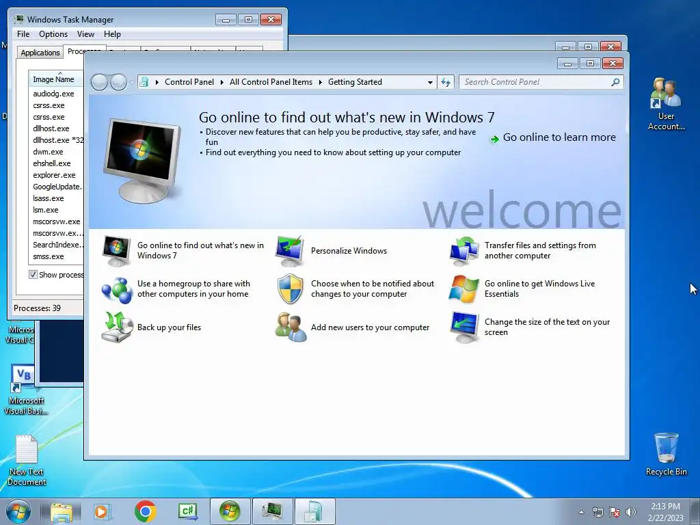Click the Add new users people icon

[x=291, y=327]
